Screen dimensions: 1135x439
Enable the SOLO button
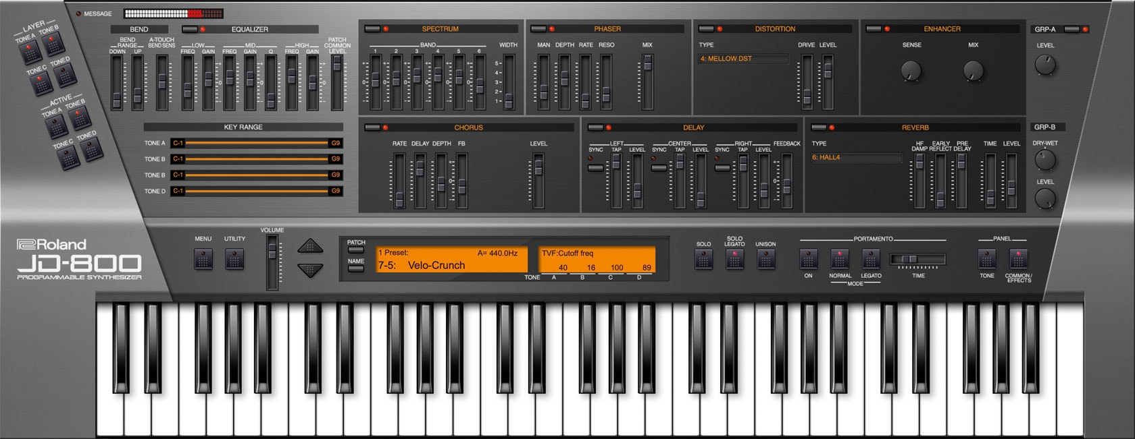[703, 259]
